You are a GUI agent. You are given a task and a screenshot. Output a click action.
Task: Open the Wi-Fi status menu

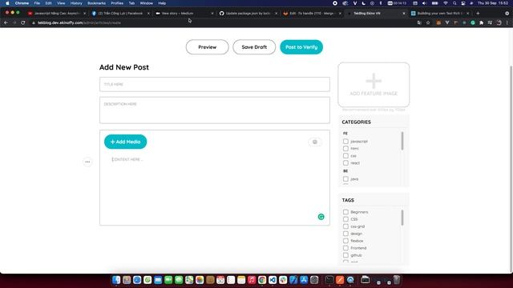(446, 3)
